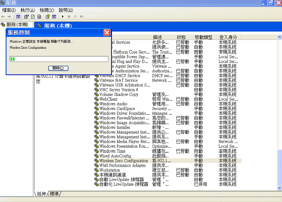The image size is (282, 202).
Task: Click the 已停用 startup type cell
Action: (200, 184)
